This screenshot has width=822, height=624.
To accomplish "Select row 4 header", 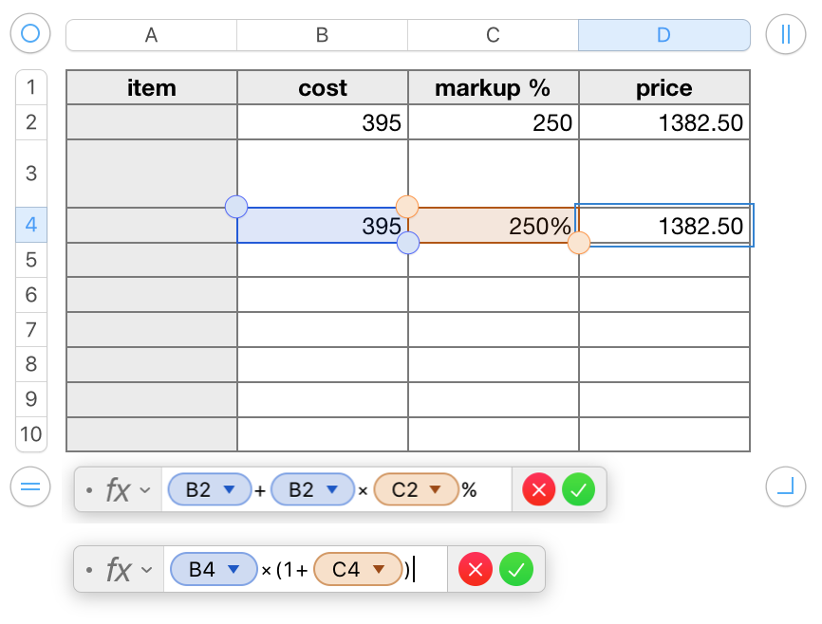I will 30,226.
